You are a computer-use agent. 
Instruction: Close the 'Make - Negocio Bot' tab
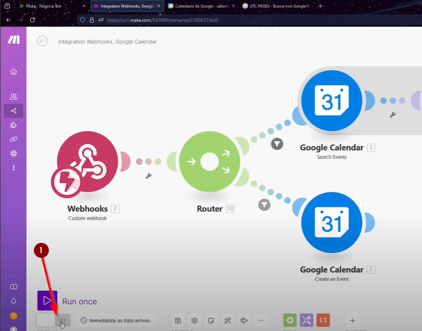coord(84,6)
